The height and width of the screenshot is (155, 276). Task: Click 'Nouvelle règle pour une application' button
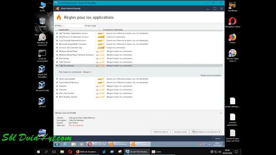click(205, 132)
